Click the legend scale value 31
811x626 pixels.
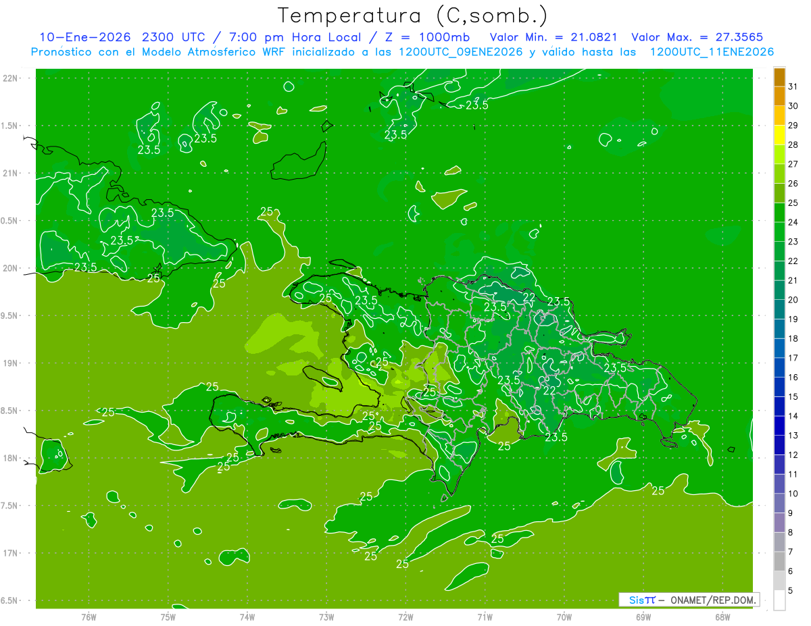click(x=793, y=86)
